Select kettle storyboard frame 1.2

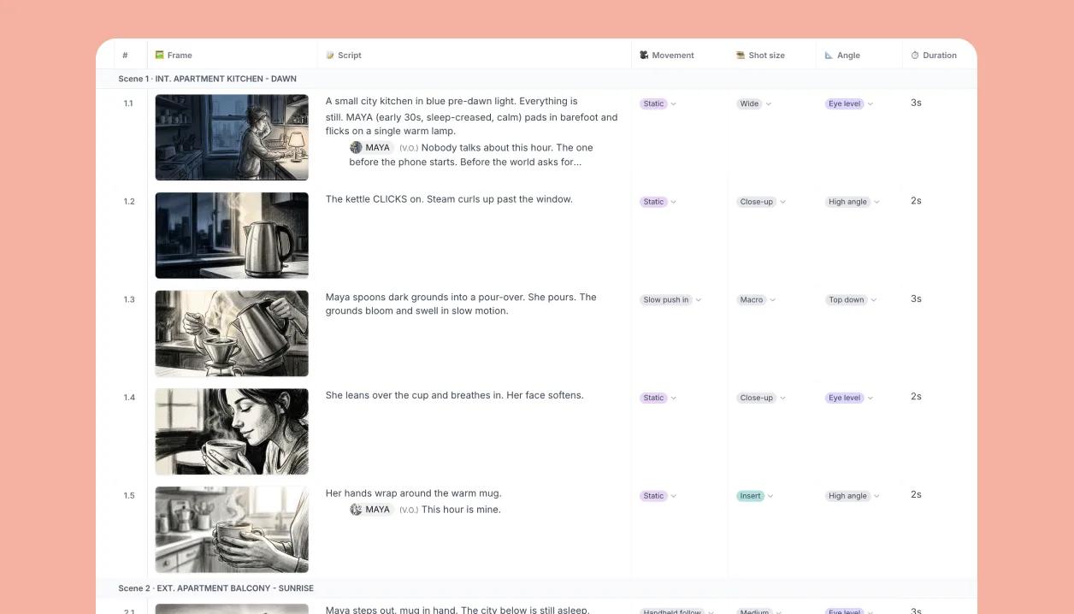[232, 235]
